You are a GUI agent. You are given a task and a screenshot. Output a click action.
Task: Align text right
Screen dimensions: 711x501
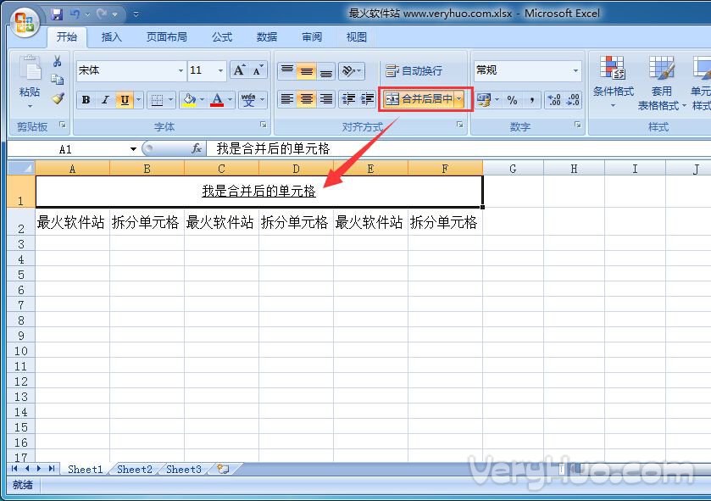pos(325,99)
